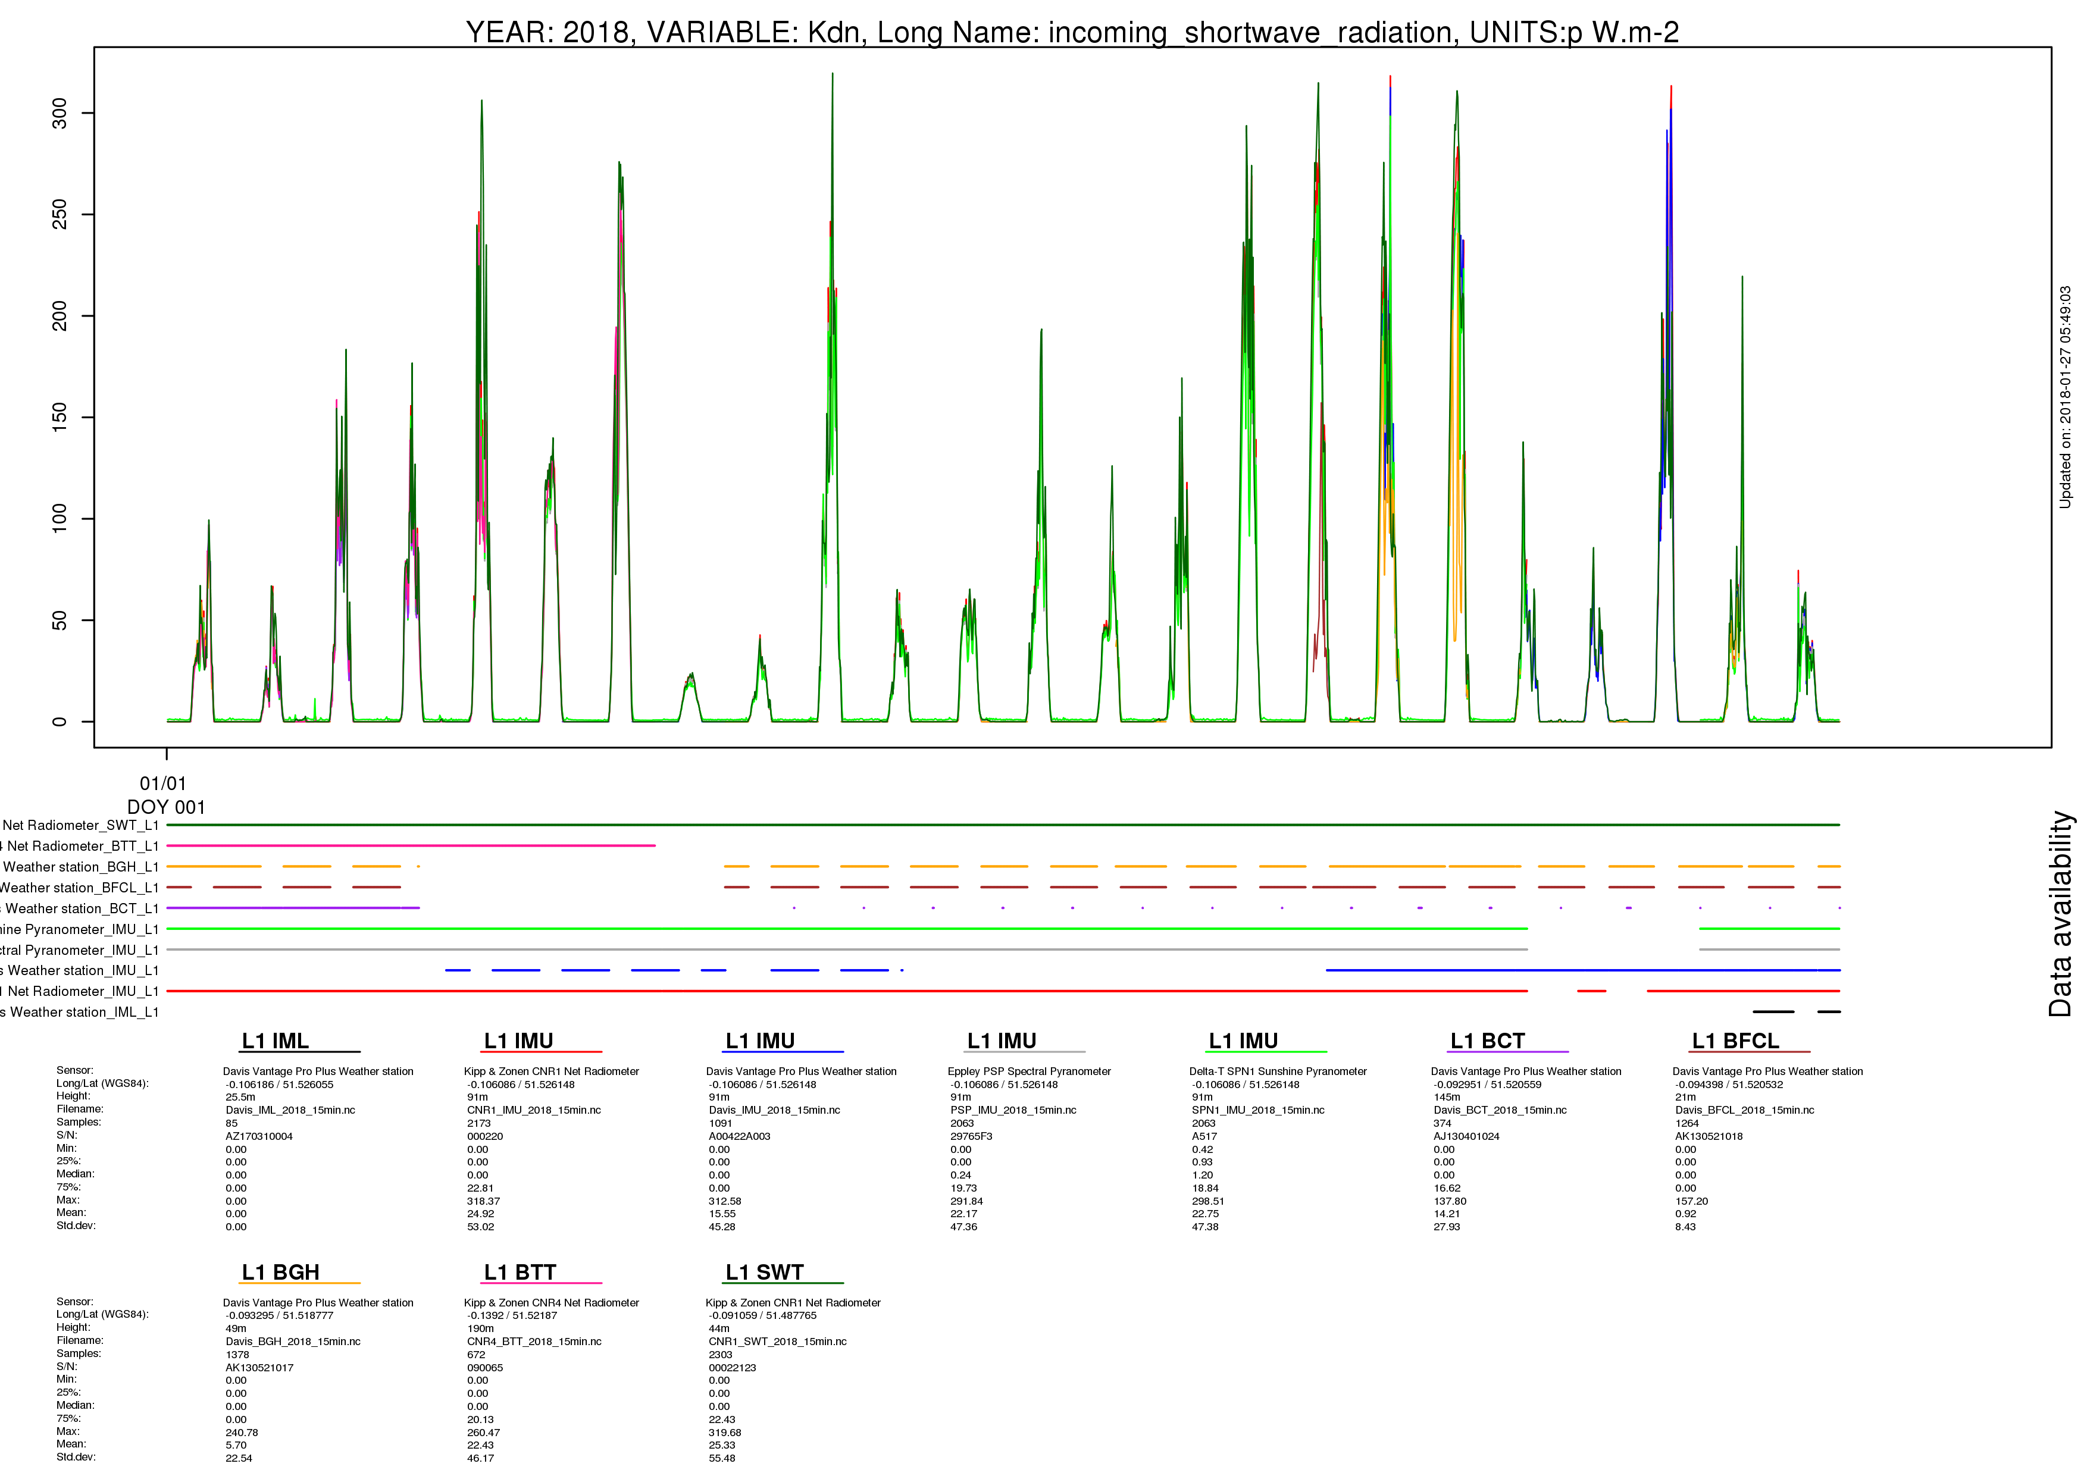Click the filename Davis_BCT_2018_15min.nc
The height and width of the screenshot is (1476, 2087).
1501,1111
